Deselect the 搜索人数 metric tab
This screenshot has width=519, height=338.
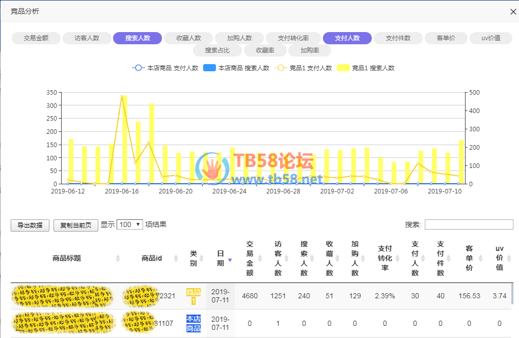(138, 38)
